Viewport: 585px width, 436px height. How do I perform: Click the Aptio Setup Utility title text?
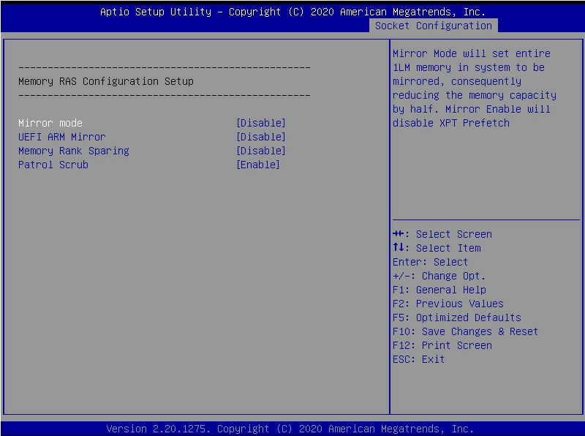pyautogui.click(x=293, y=12)
